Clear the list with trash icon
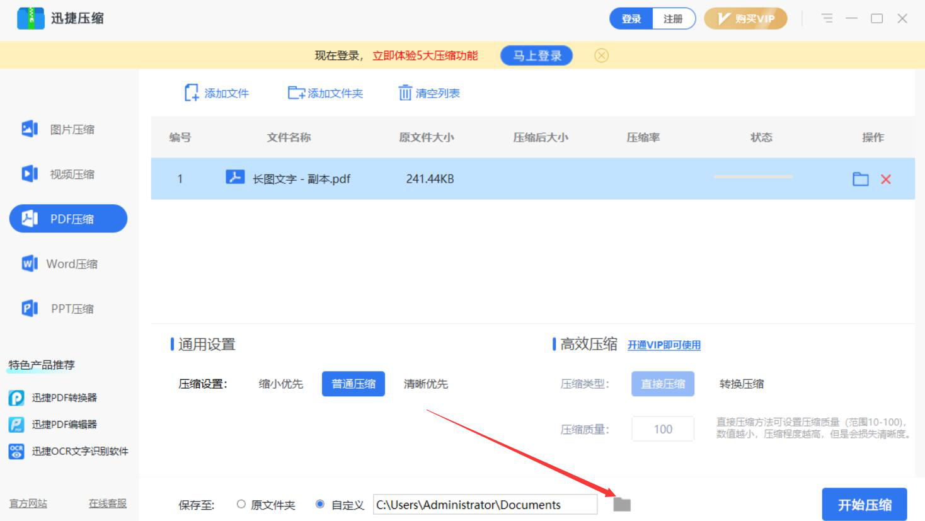This screenshot has height=521, width=925. point(405,93)
